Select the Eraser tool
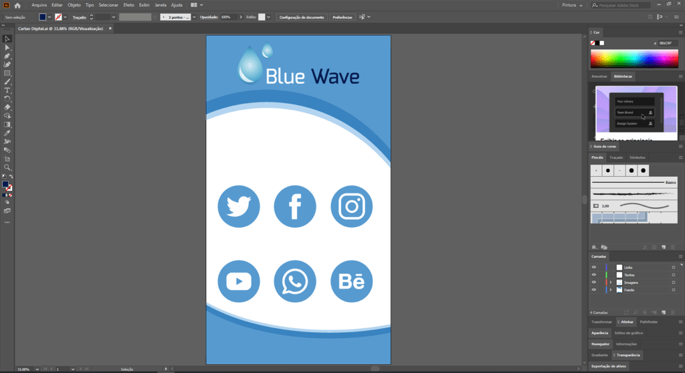The image size is (685, 373). [7, 107]
